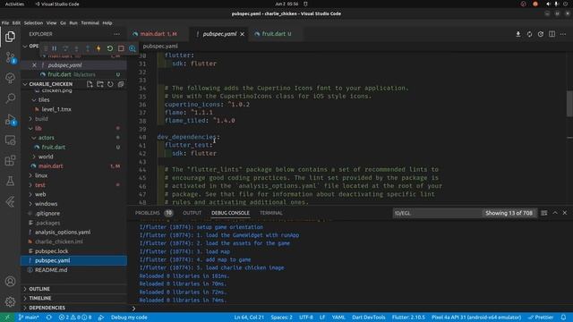The image size is (573, 322).
Task: Open level_1.tmx in explorer
Action: pos(56,109)
